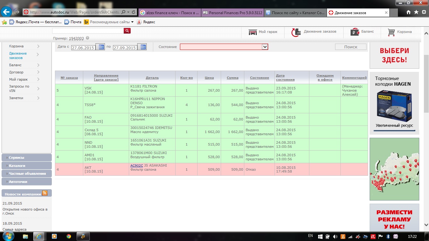Open Движение заказов from top toolbar
This screenshot has width=429, height=241.
pyautogui.click(x=296, y=32)
